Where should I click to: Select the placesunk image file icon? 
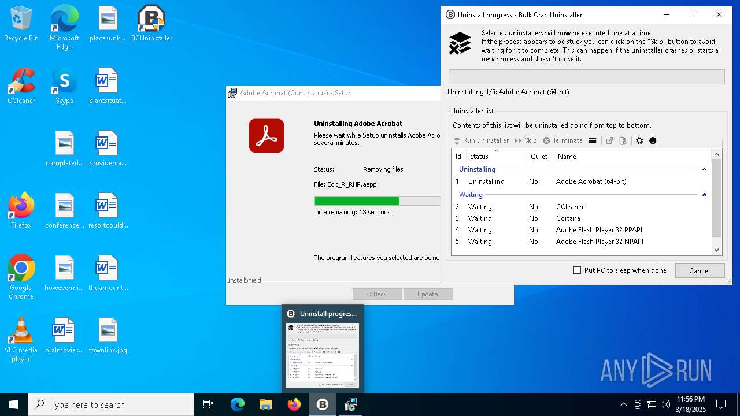(x=108, y=25)
